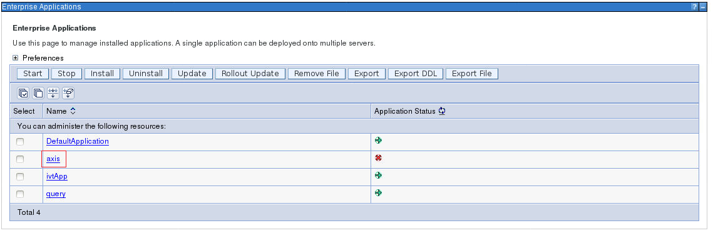Screen dimensions: 713x238
Task: Click green status arrow for DefaultApplication
Action: tap(378, 141)
